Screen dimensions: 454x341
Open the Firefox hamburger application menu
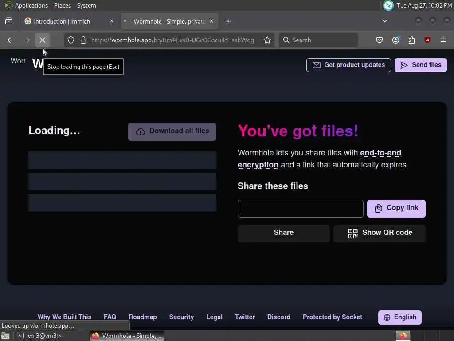pyautogui.click(x=443, y=40)
